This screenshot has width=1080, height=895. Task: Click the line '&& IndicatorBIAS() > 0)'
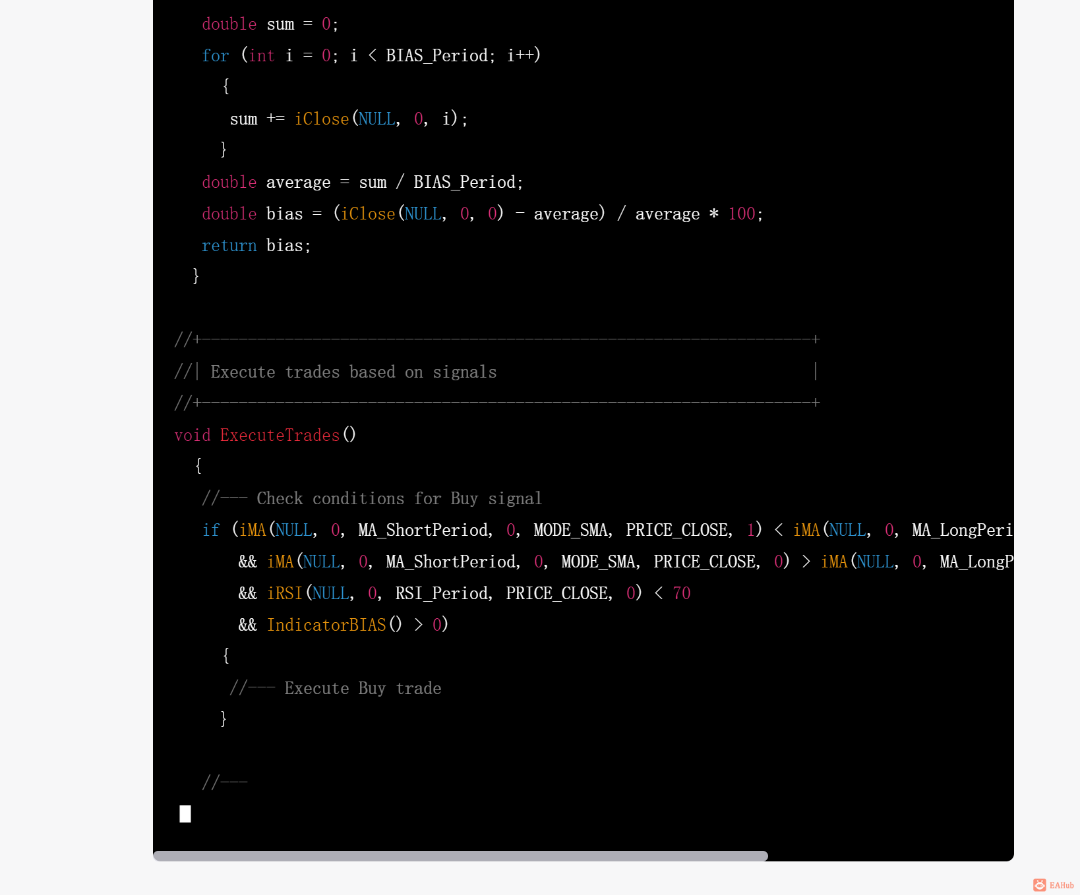point(344,625)
